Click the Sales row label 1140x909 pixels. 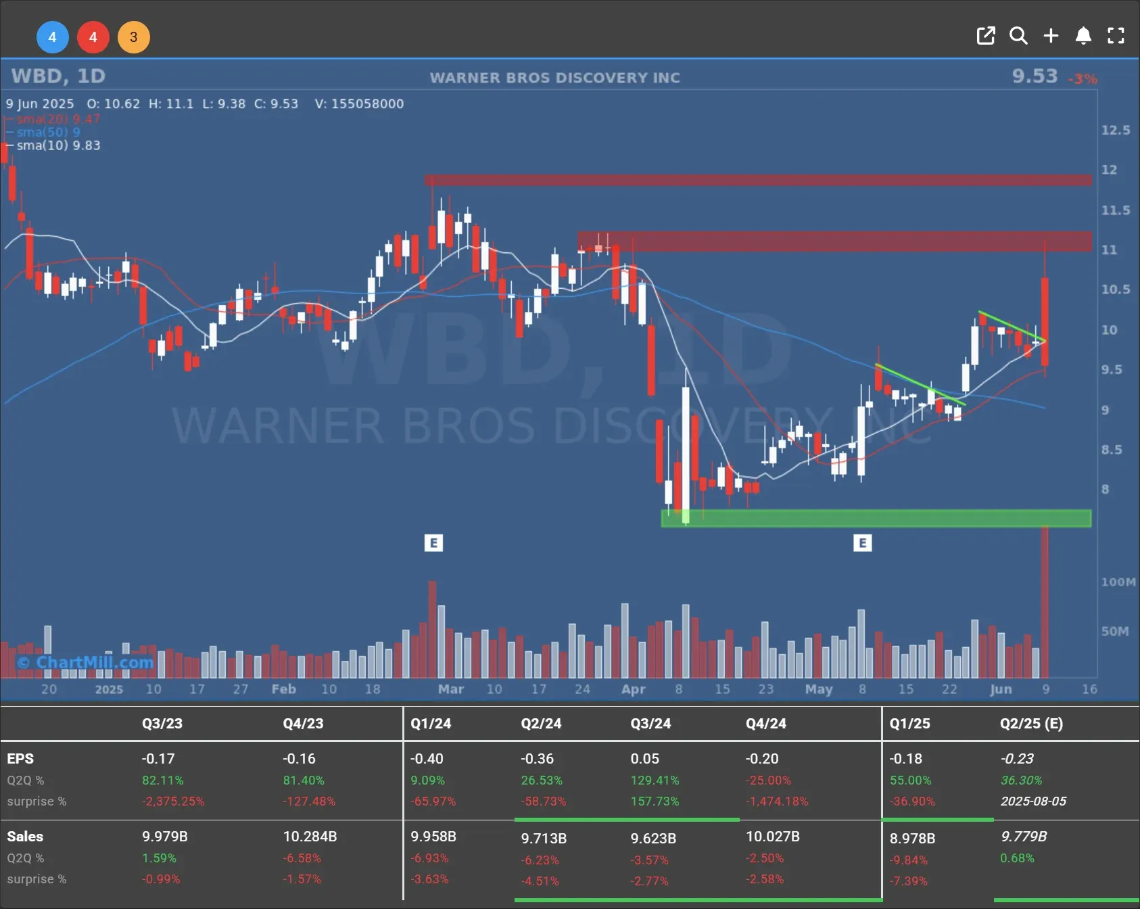click(25, 837)
